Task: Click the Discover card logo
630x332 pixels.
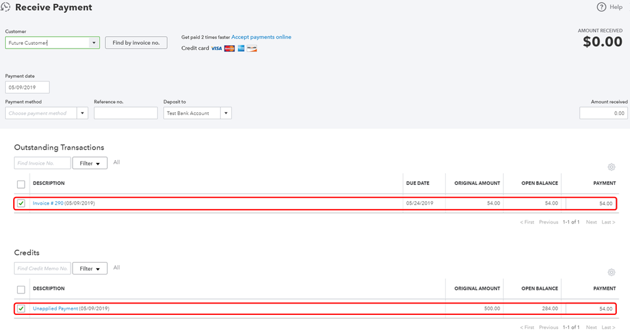Action: point(252,49)
